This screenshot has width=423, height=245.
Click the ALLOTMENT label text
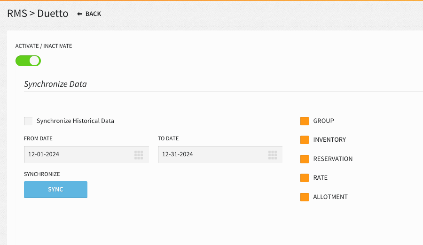point(330,197)
